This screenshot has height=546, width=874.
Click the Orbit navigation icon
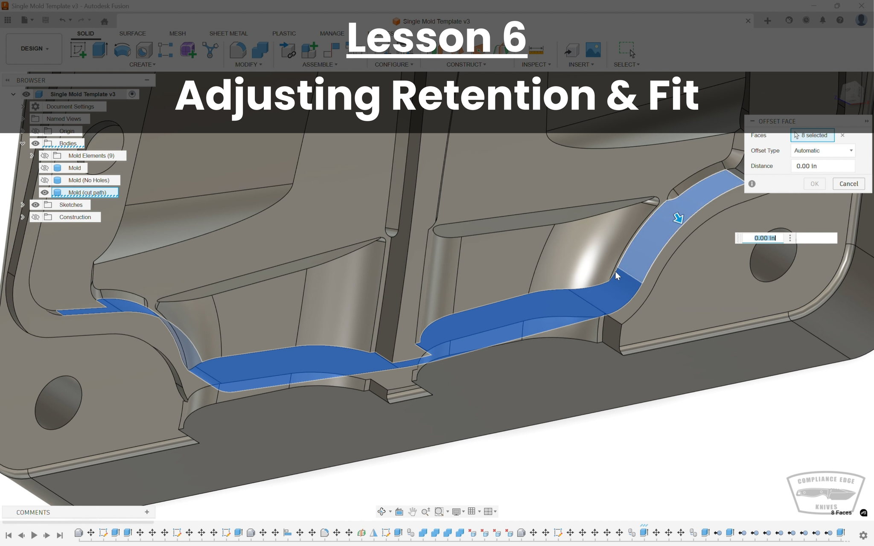pyautogui.click(x=382, y=511)
